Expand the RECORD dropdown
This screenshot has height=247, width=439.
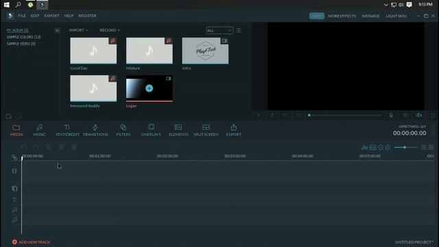pyautogui.click(x=110, y=30)
